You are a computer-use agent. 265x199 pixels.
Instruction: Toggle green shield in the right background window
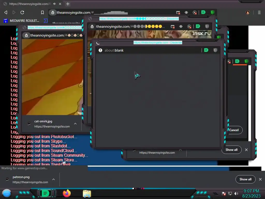coord(246,61)
